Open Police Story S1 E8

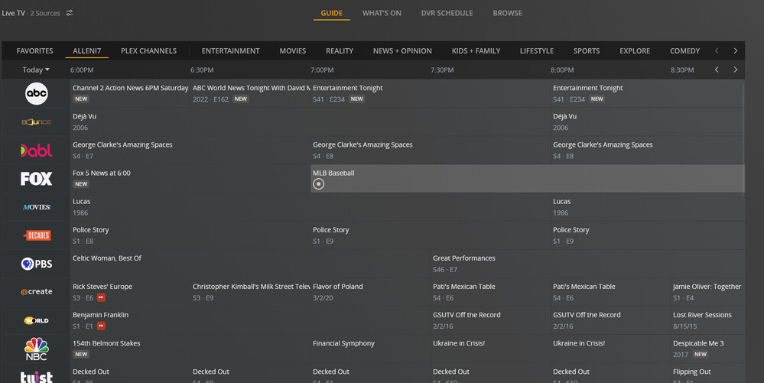190,235
